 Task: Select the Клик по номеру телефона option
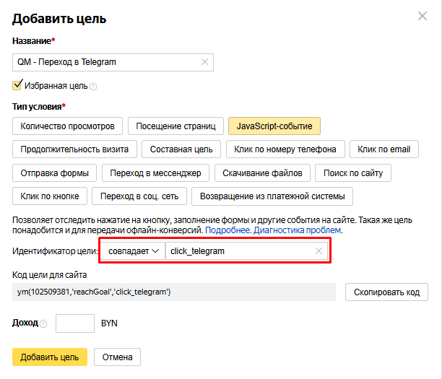tap(285, 149)
